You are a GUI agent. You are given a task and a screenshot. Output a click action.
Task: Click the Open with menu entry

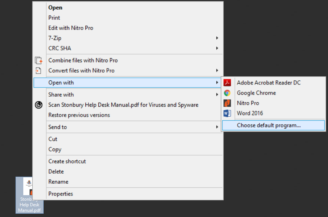(x=127, y=83)
